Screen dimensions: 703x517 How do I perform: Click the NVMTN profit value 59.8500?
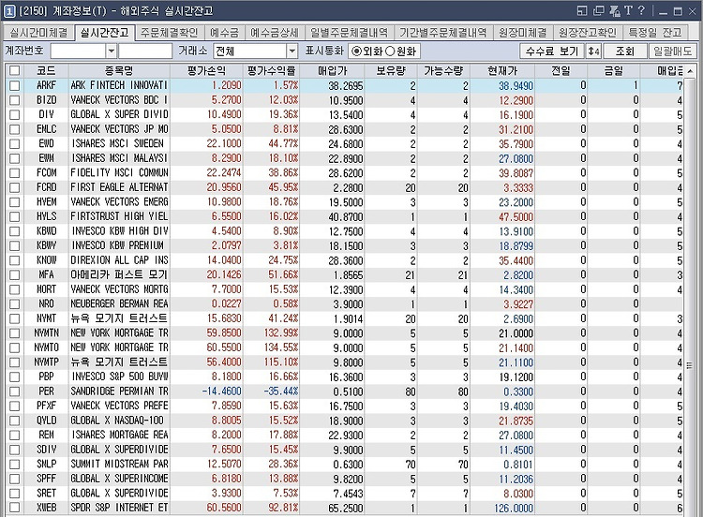click(224, 332)
